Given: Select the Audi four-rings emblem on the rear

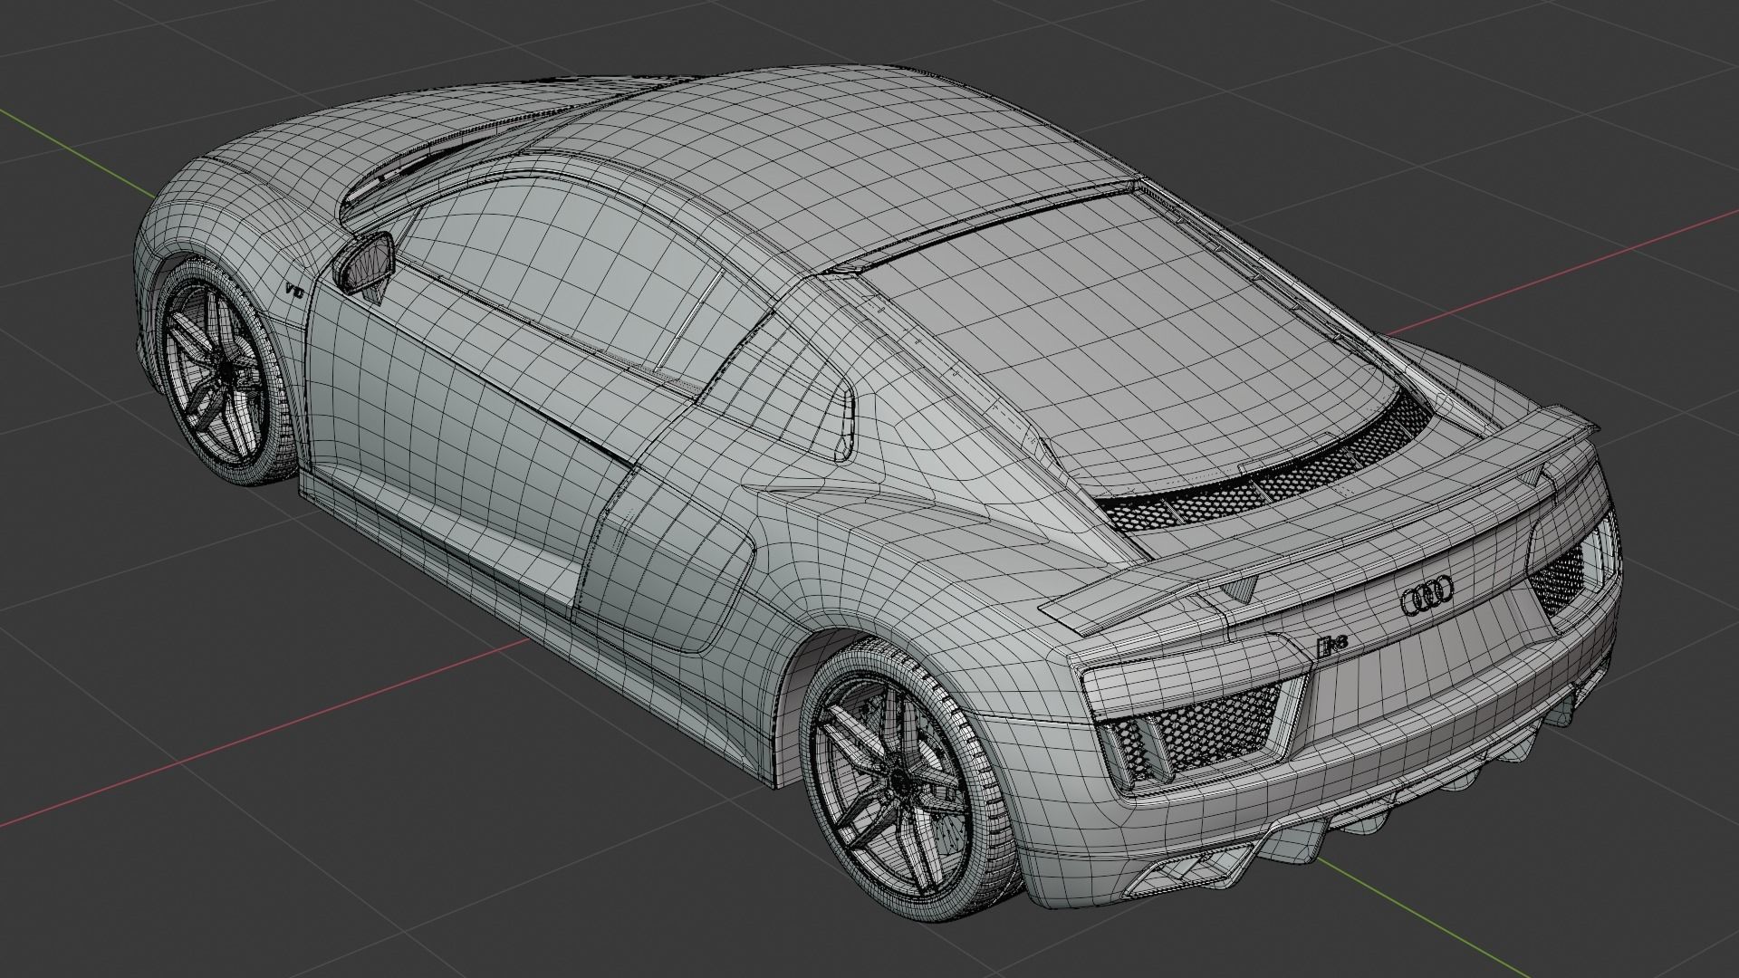Looking at the screenshot, I should point(1427,596).
